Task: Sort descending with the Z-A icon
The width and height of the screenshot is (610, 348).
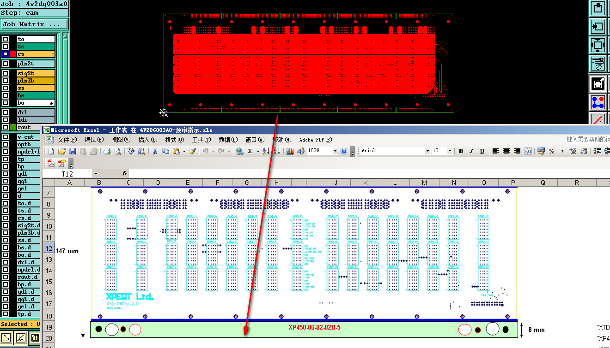Action: coord(276,151)
